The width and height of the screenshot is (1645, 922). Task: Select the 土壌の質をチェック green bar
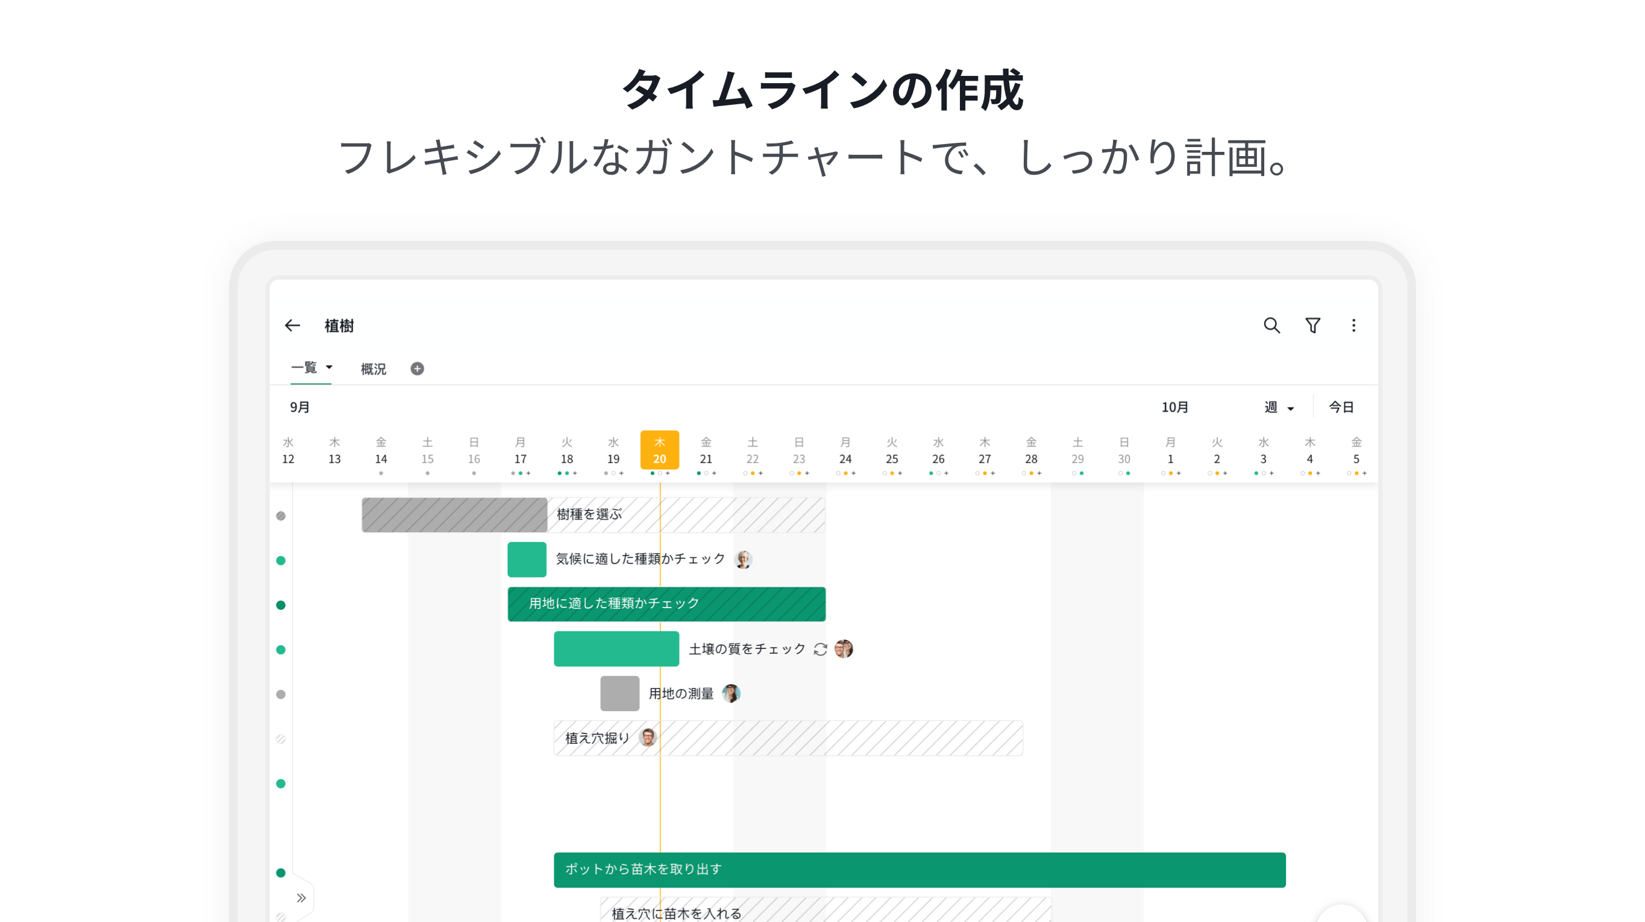(616, 649)
